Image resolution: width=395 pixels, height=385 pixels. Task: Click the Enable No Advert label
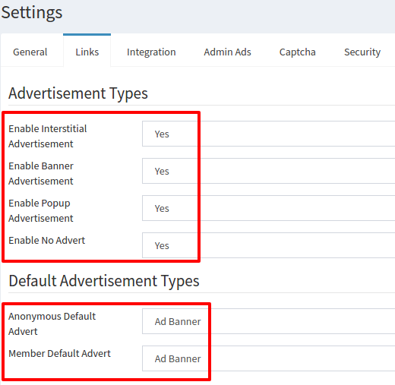47,240
